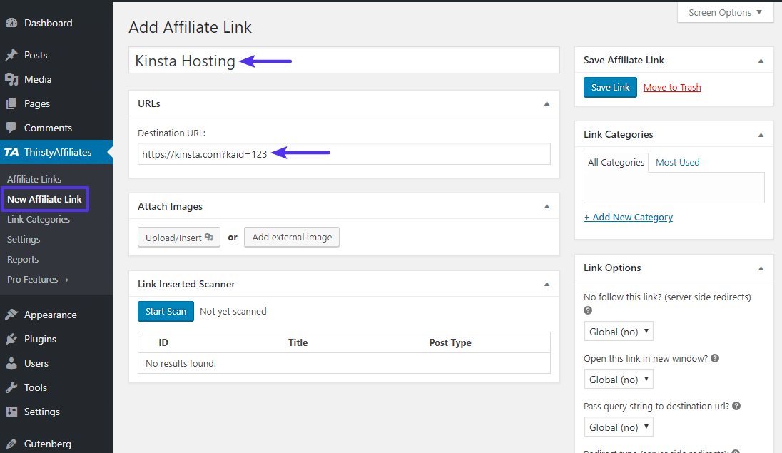The height and width of the screenshot is (453, 782).
Task: Click inside the Destination URL field
Action: pos(344,153)
